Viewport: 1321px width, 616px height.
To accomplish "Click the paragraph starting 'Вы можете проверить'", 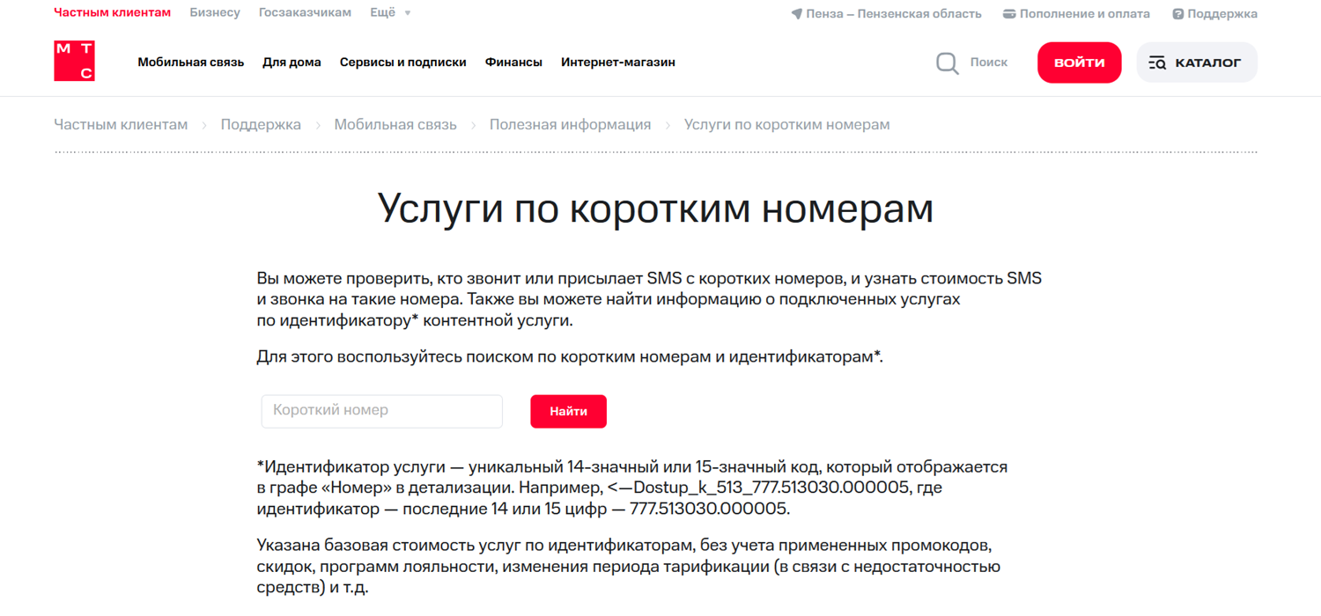I will [x=649, y=299].
